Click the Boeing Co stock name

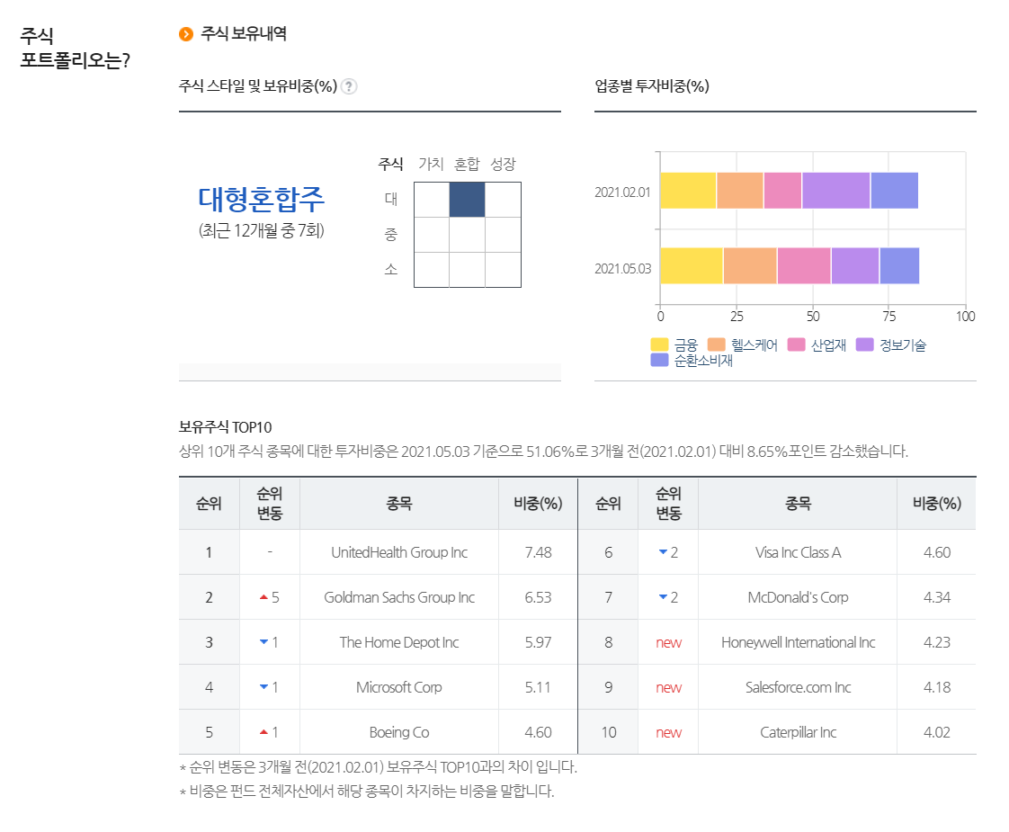399,733
